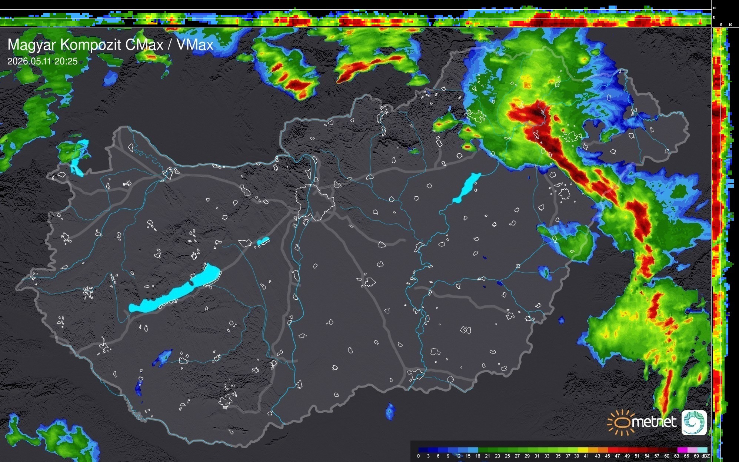Click the teal swirl logo icon
Screen dimensions: 739x462
coord(694,423)
